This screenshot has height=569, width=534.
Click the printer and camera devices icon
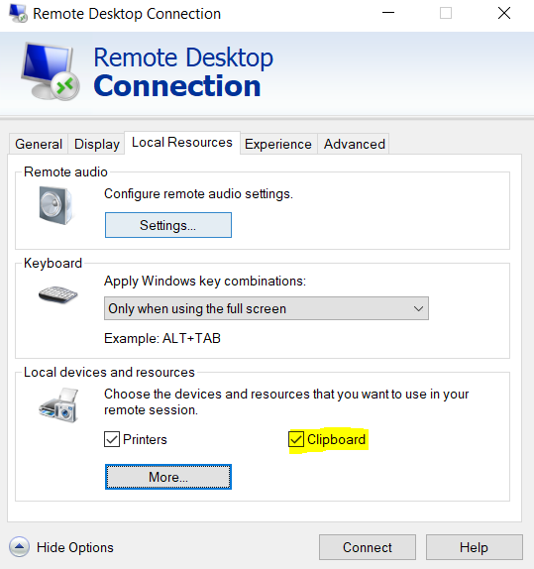coord(58,405)
